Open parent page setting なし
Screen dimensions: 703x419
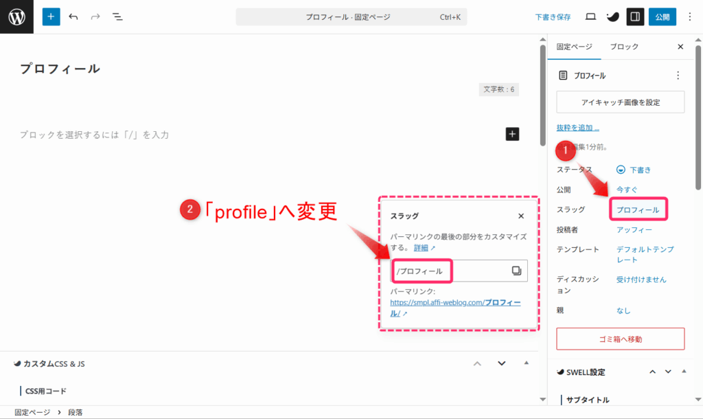pos(623,310)
